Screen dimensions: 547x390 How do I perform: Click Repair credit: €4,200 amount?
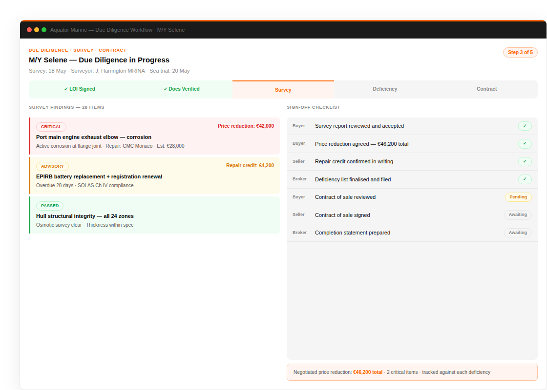click(x=250, y=165)
